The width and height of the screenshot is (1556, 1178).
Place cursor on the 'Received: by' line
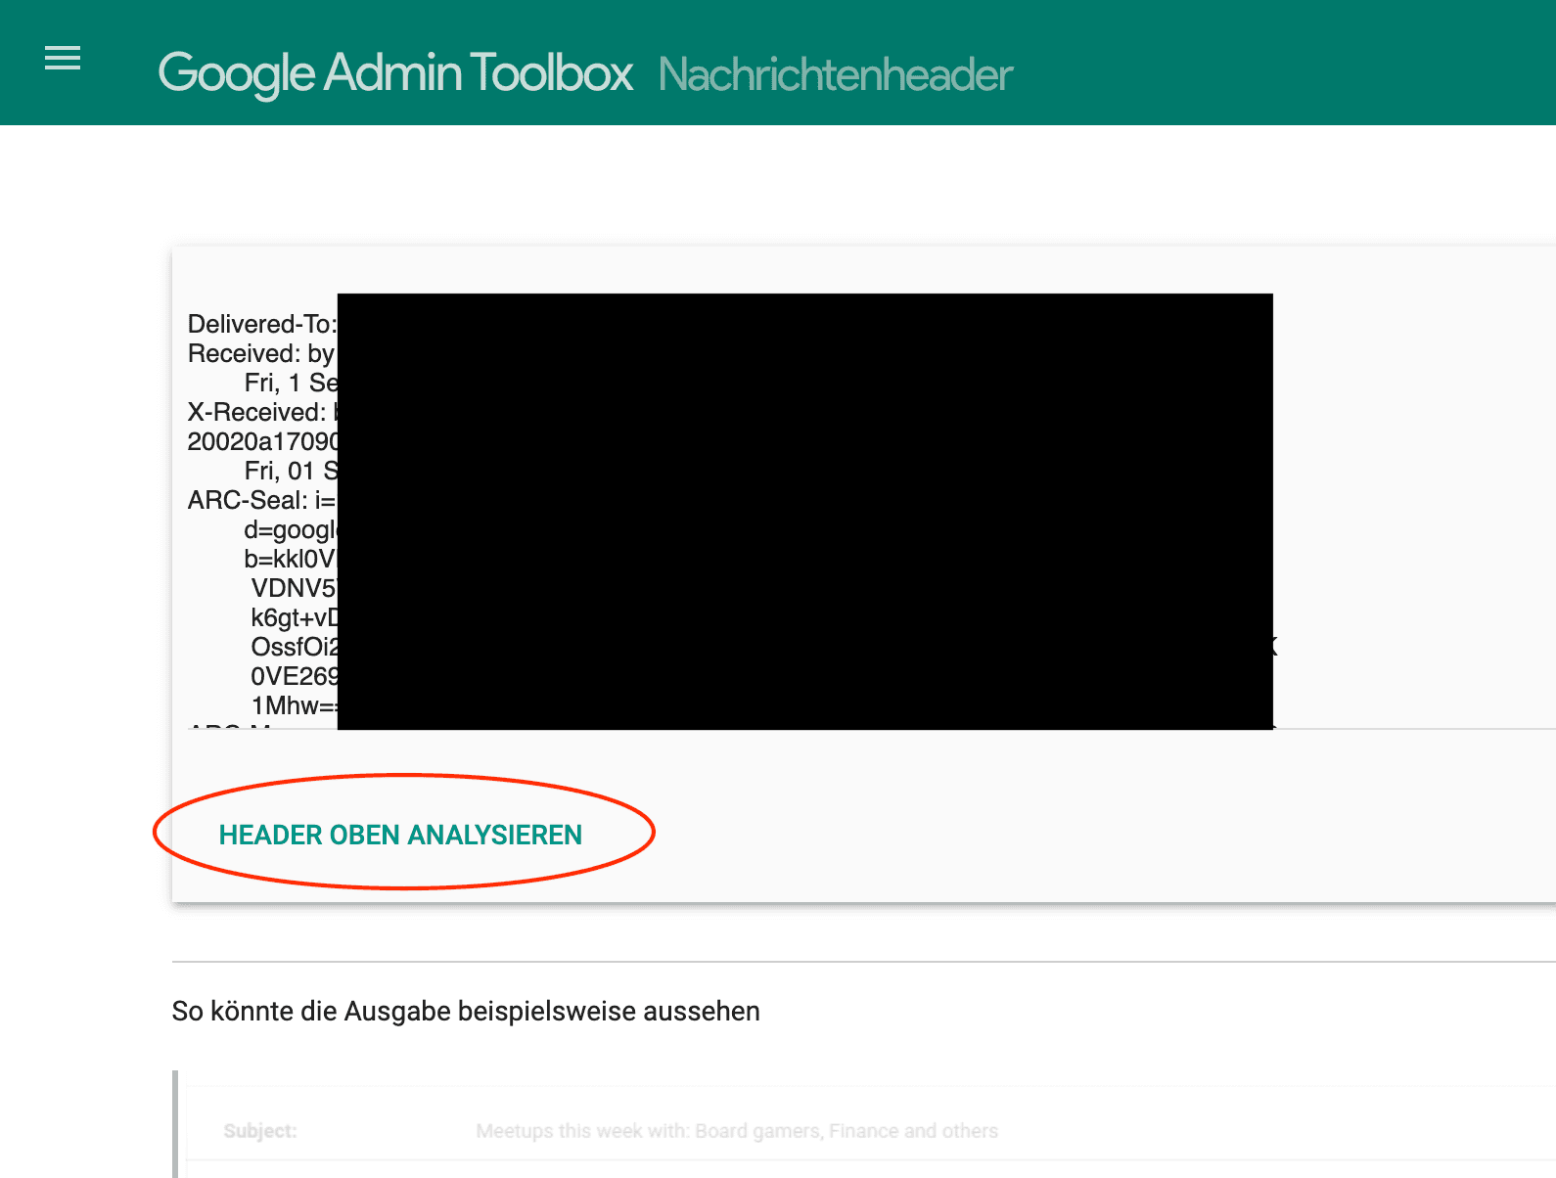tap(260, 353)
